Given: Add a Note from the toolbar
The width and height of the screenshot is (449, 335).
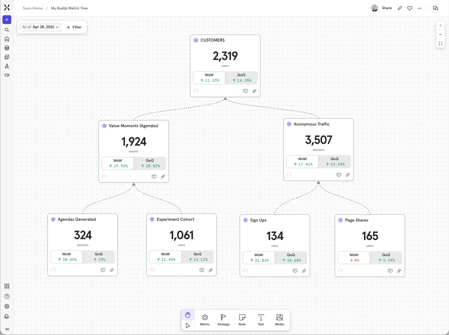Looking at the screenshot, I should (x=242, y=320).
